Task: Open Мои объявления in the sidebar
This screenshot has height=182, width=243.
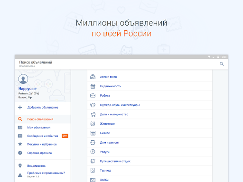Action: click(43, 127)
